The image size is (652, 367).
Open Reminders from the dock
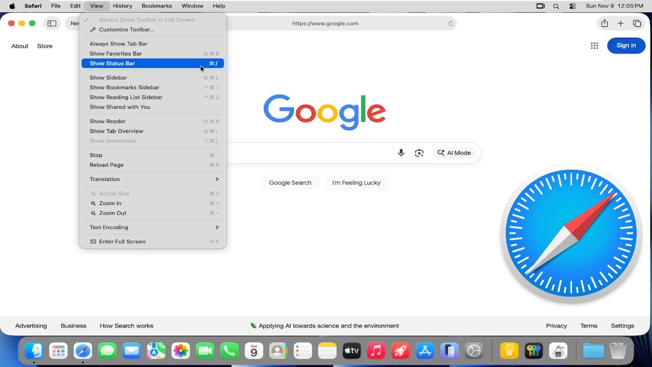tap(303, 351)
